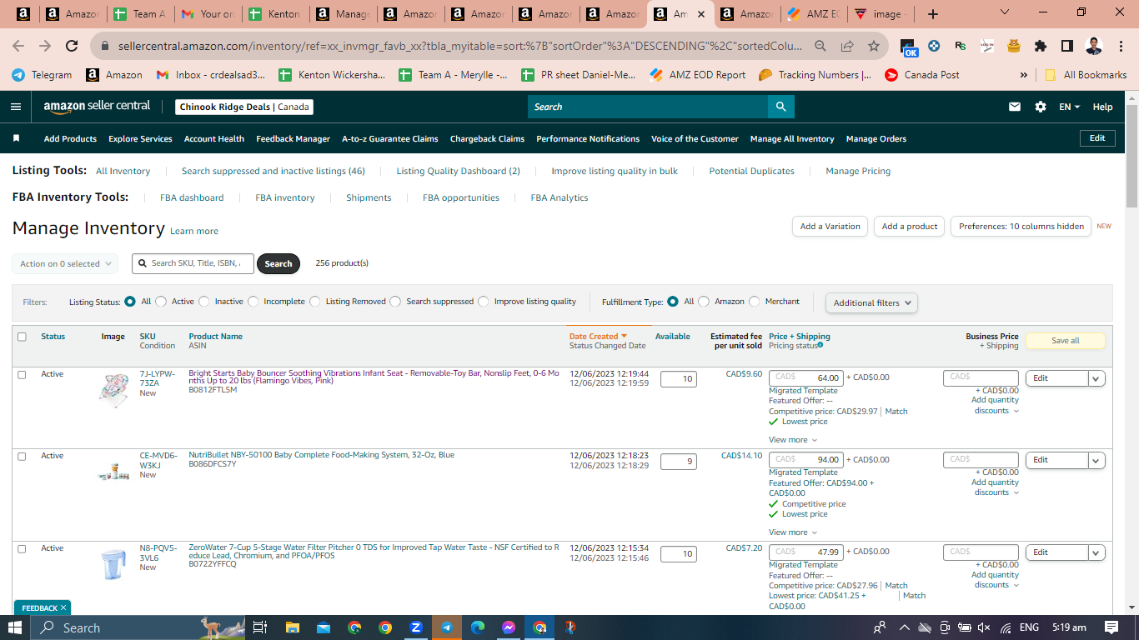
Task: Click the pricing status info icon
Action: tap(820, 344)
